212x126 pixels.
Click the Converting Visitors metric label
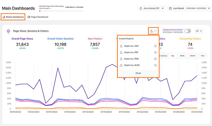click(190, 39)
